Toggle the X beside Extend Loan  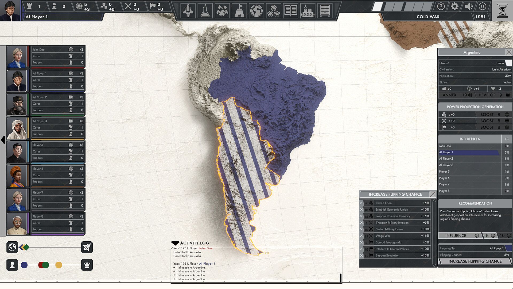pyautogui.click(x=362, y=203)
